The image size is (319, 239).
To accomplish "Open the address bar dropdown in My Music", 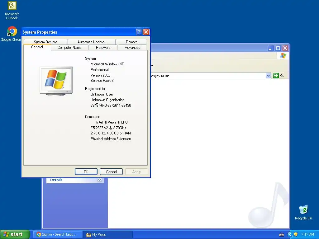I will click(x=268, y=76).
